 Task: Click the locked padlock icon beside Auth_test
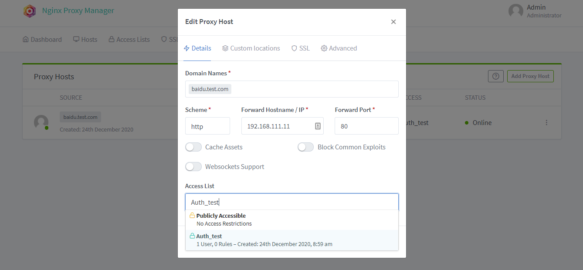[192, 236]
